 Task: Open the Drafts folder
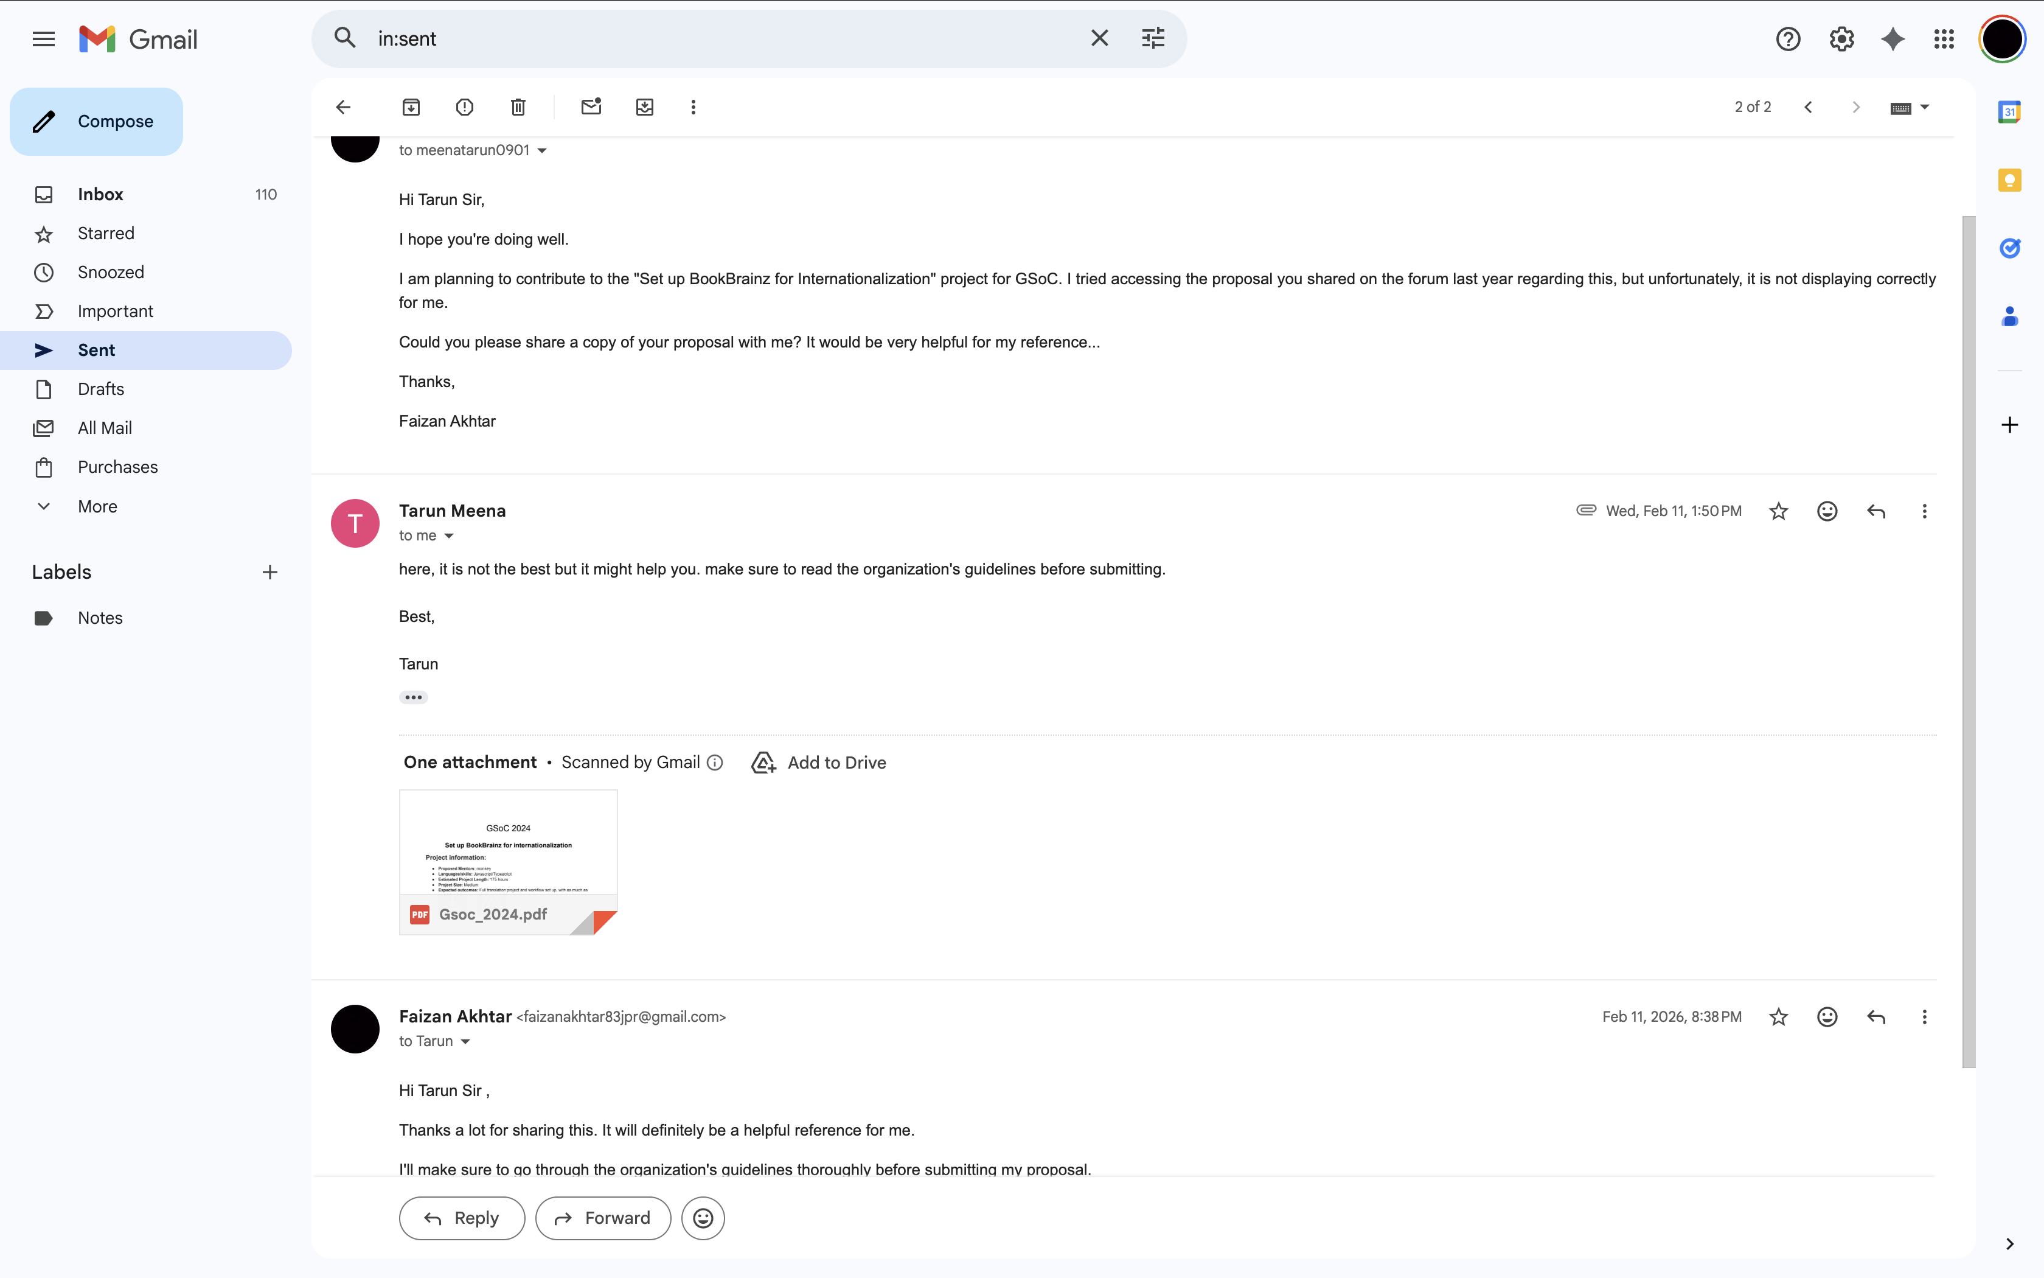tap(100, 389)
